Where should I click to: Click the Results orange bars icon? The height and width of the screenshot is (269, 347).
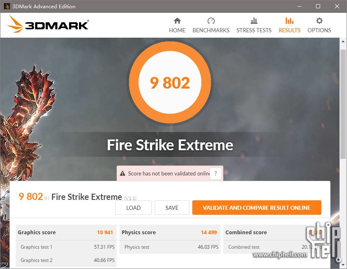(x=289, y=21)
